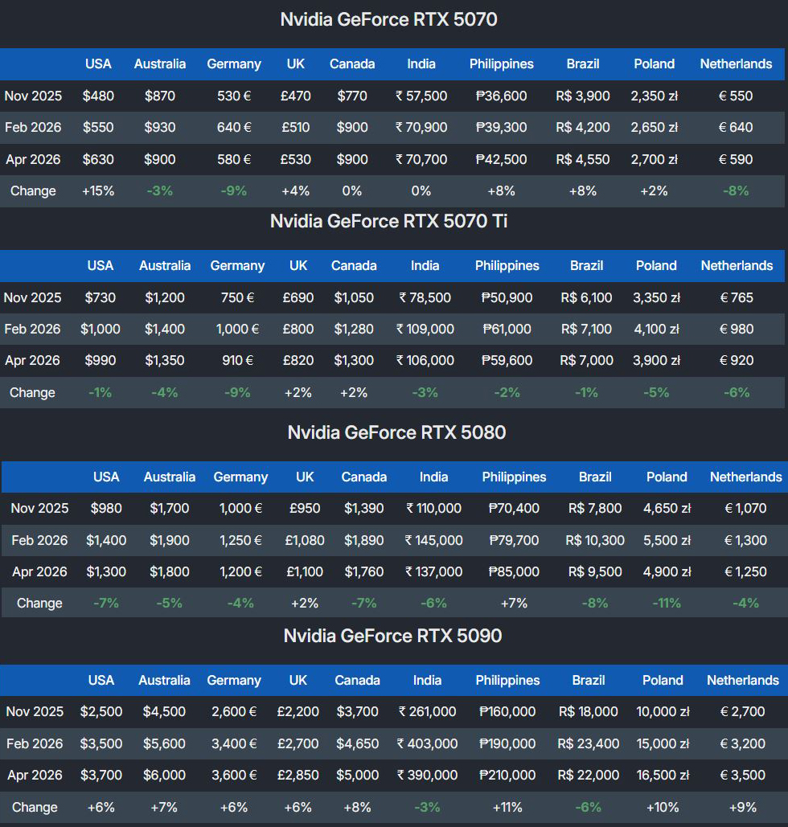Select the ₹ 261,000 India price for RTX 5090
The width and height of the screenshot is (788, 827).
click(427, 712)
